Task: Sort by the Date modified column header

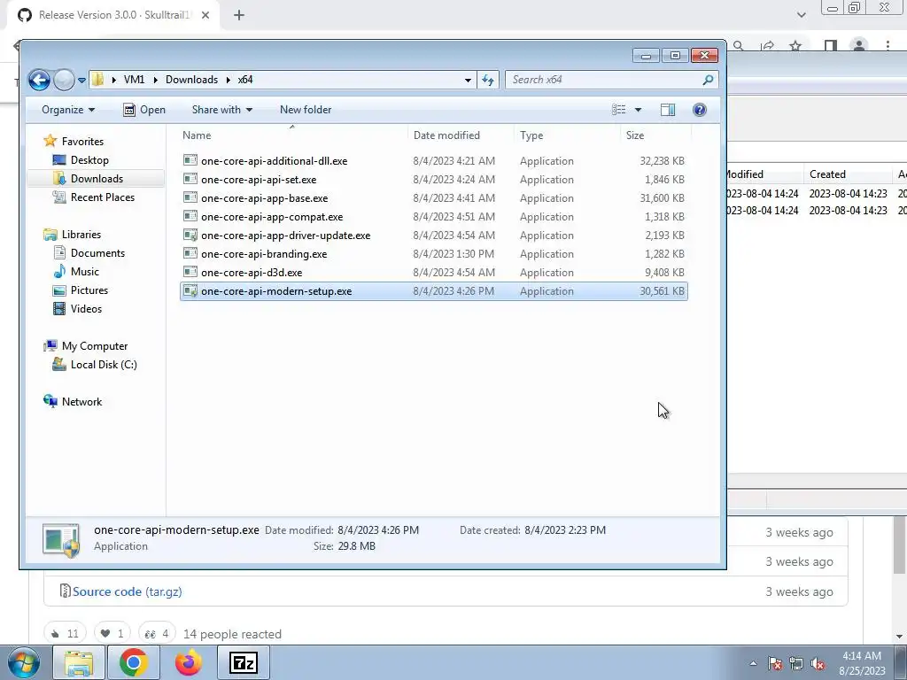Action: [461, 135]
